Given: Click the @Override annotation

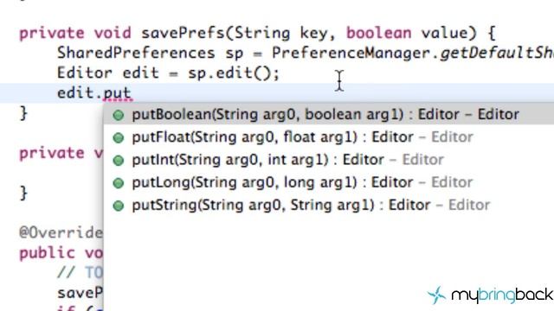Looking at the screenshot, I should click(61, 232).
